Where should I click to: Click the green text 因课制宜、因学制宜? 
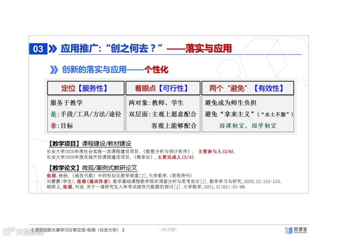click(248, 126)
